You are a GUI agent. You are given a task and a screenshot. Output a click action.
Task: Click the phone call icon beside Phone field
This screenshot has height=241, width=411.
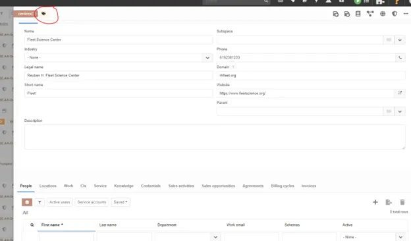(x=400, y=58)
